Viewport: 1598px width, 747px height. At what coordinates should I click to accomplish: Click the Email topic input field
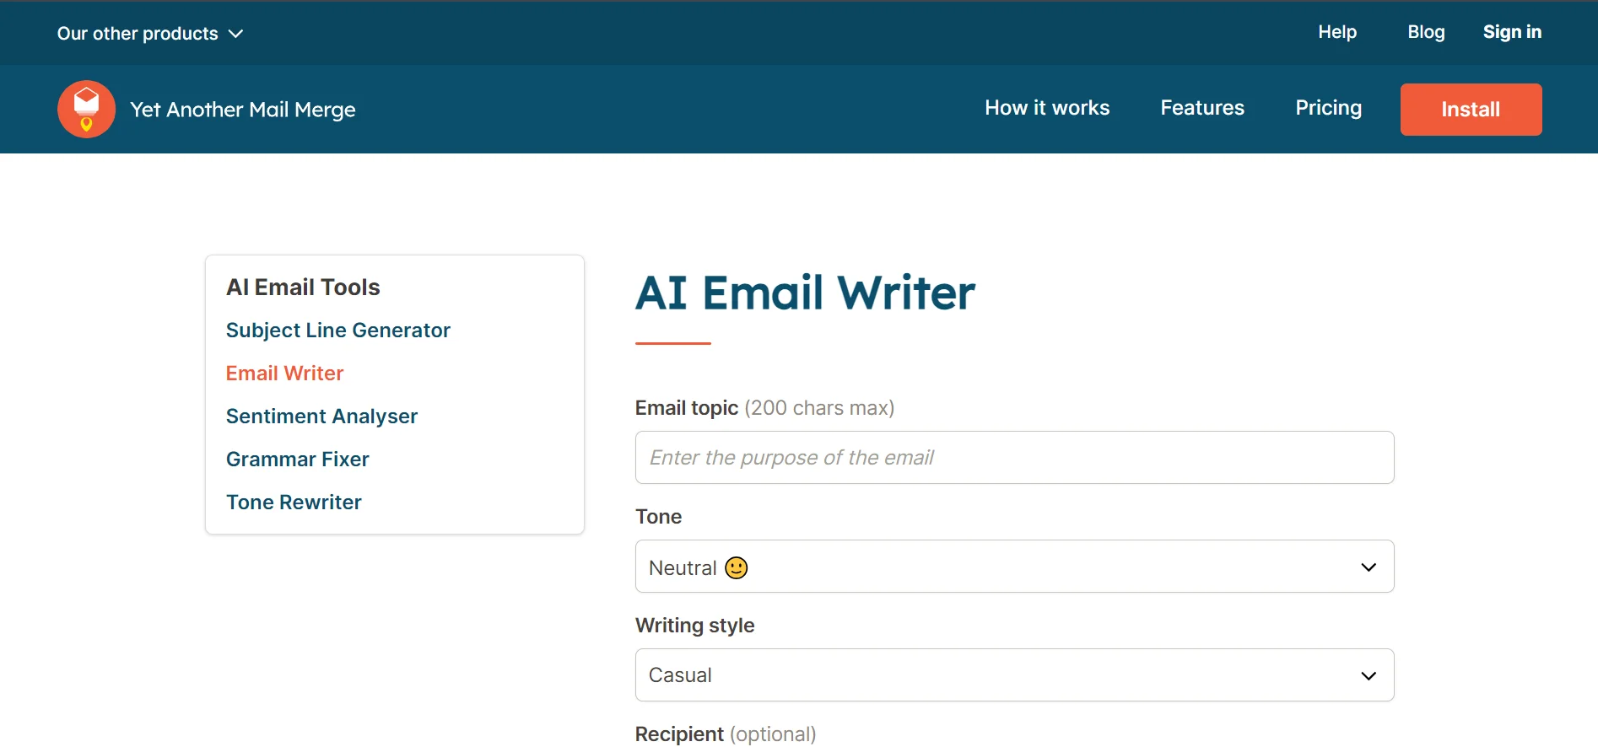click(x=1014, y=458)
